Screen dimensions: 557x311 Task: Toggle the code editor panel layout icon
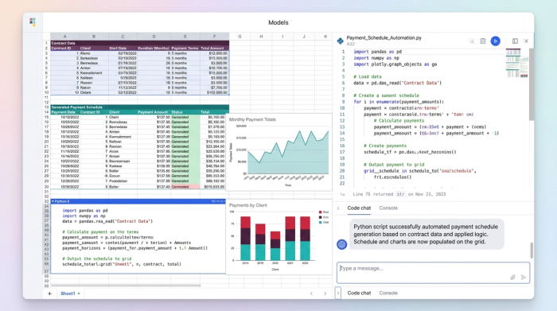click(515, 41)
